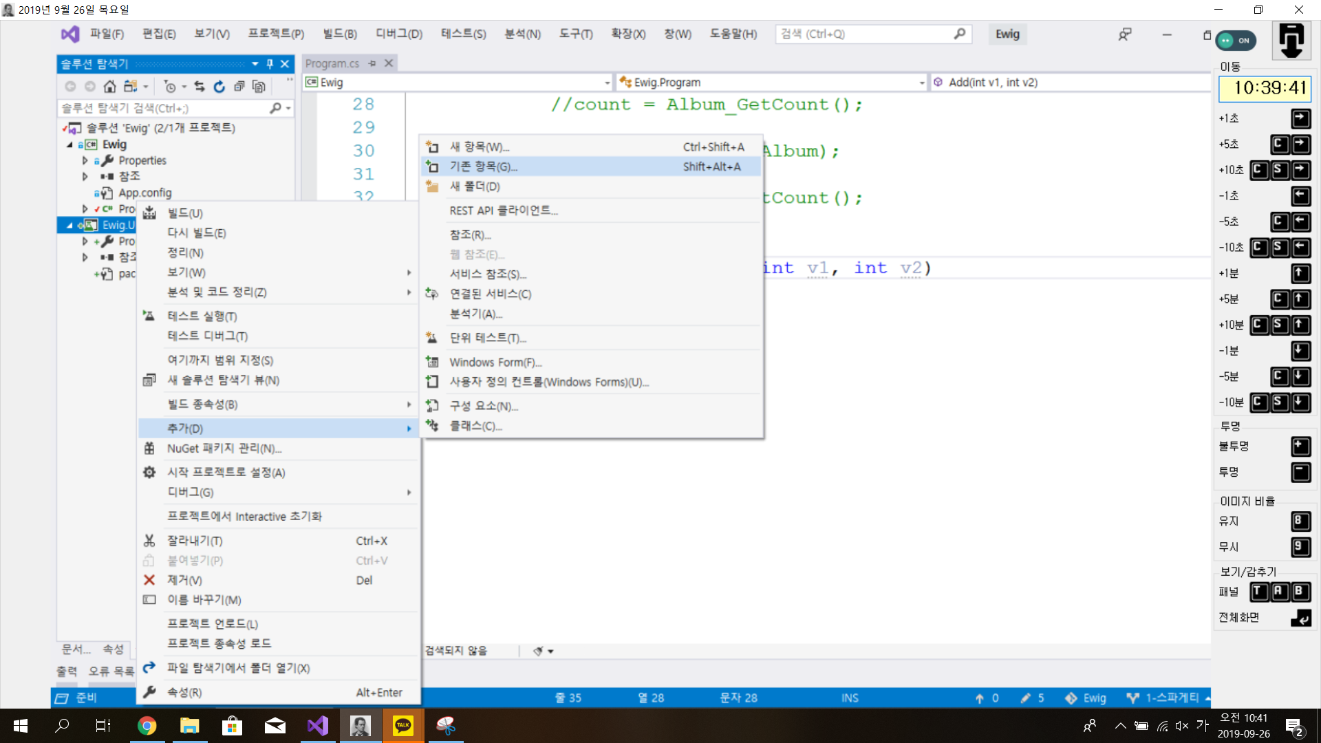Open Visual Studio from the taskbar
Screen dimensions: 1321x743
[318, 726]
